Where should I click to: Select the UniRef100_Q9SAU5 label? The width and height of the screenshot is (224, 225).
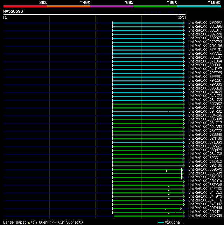click(205, 119)
